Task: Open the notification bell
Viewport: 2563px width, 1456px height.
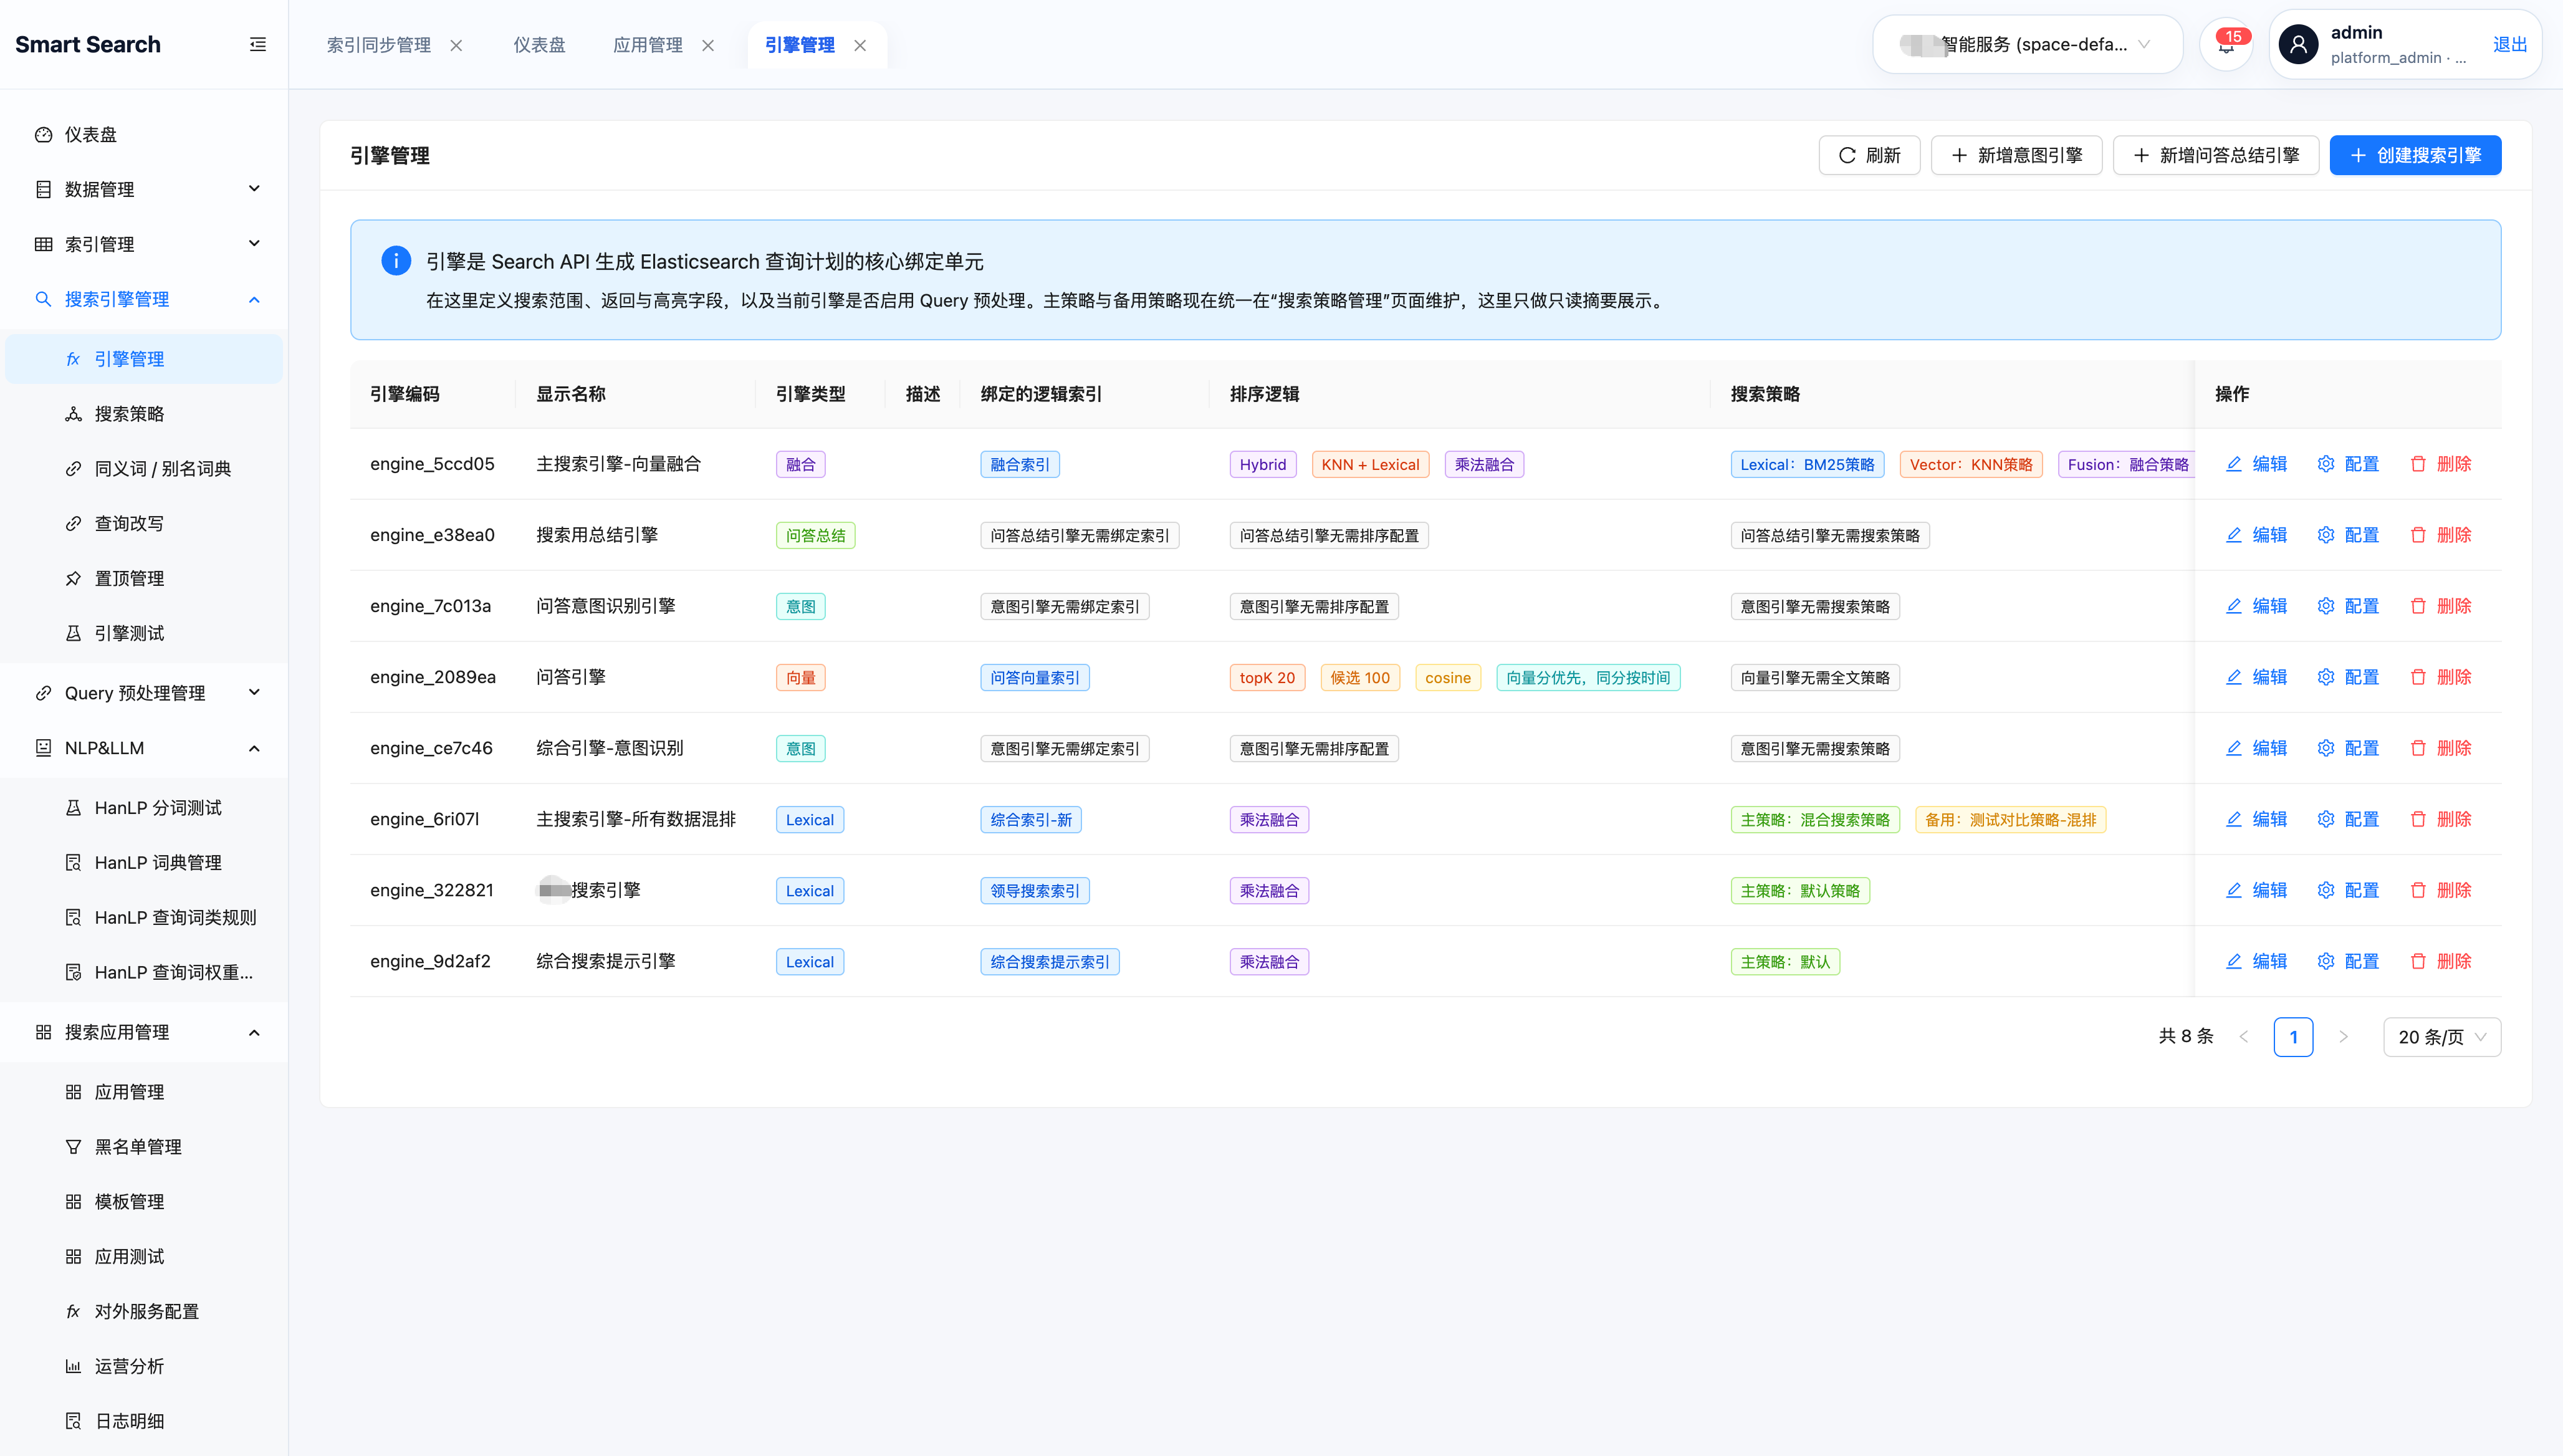Action: [2226, 44]
